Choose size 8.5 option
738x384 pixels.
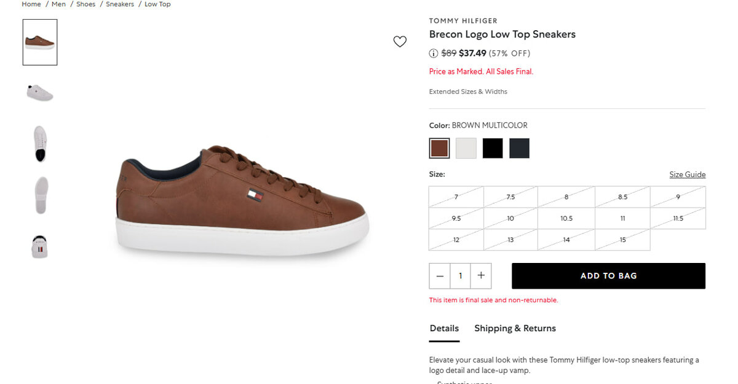pos(622,197)
